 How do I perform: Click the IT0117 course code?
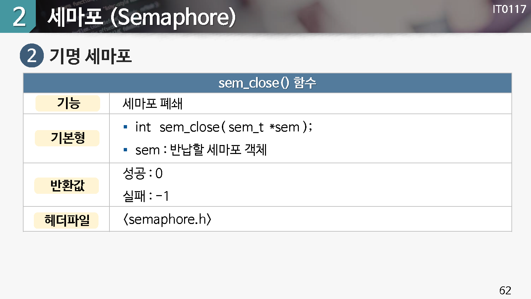[509, 9]
